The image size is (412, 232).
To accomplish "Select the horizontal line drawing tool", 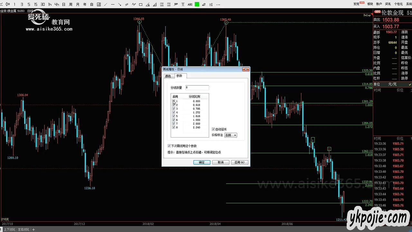I will point(113,4).
